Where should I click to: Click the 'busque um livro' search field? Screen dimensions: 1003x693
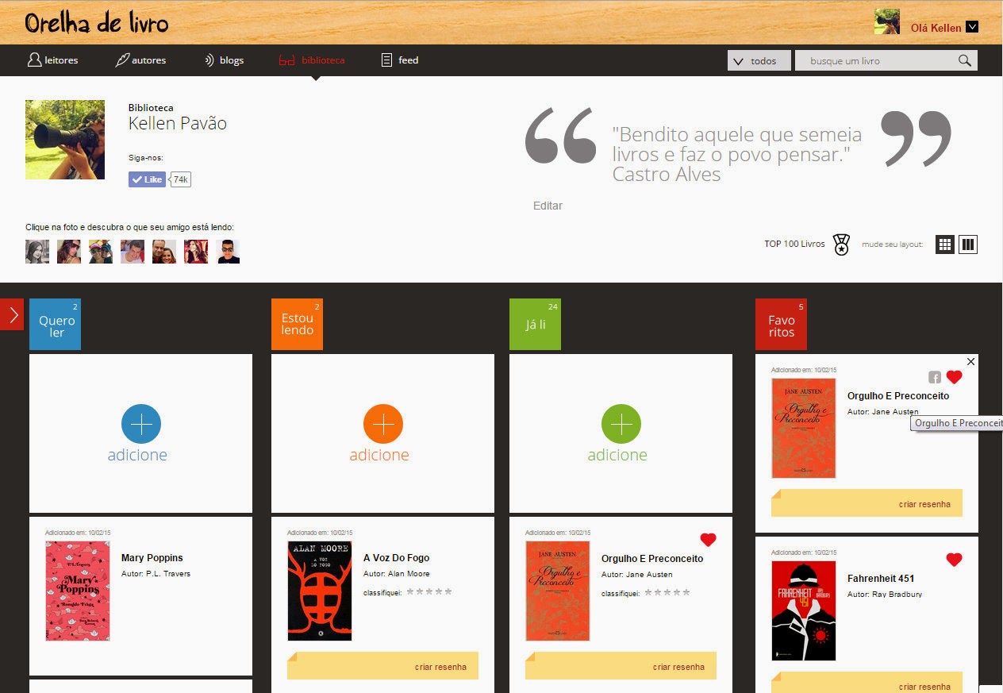pos(877,61)
